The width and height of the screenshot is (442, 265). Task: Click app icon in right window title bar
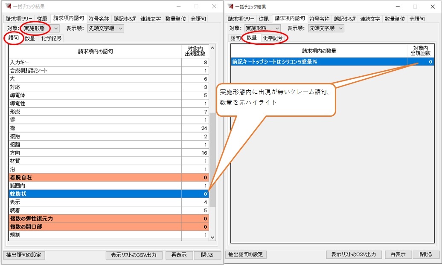[230, 6]
